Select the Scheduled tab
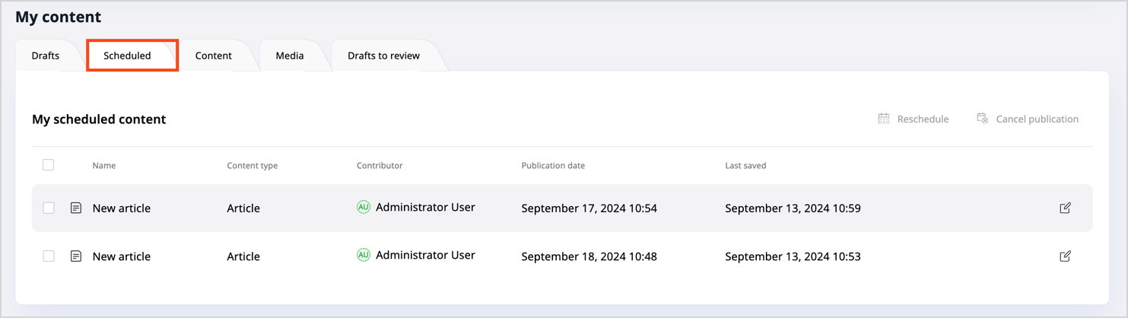 click(x=127, y=56)
